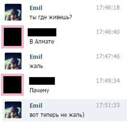Open blacked-out avatar beside "Пачему"
The width and height of the screenshot is (127, 124).
coord(12,85)
